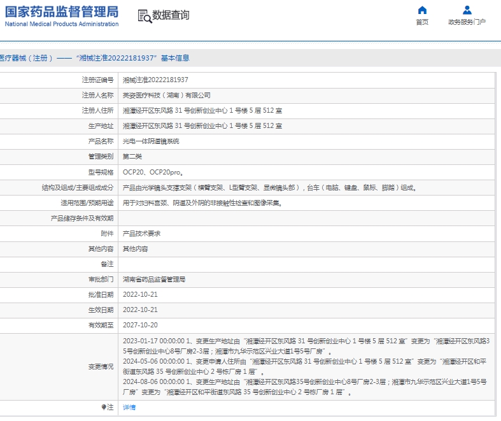This screenshot has height=421, width=501.
Task: Open the 详情 link
Action: point(129,407)
